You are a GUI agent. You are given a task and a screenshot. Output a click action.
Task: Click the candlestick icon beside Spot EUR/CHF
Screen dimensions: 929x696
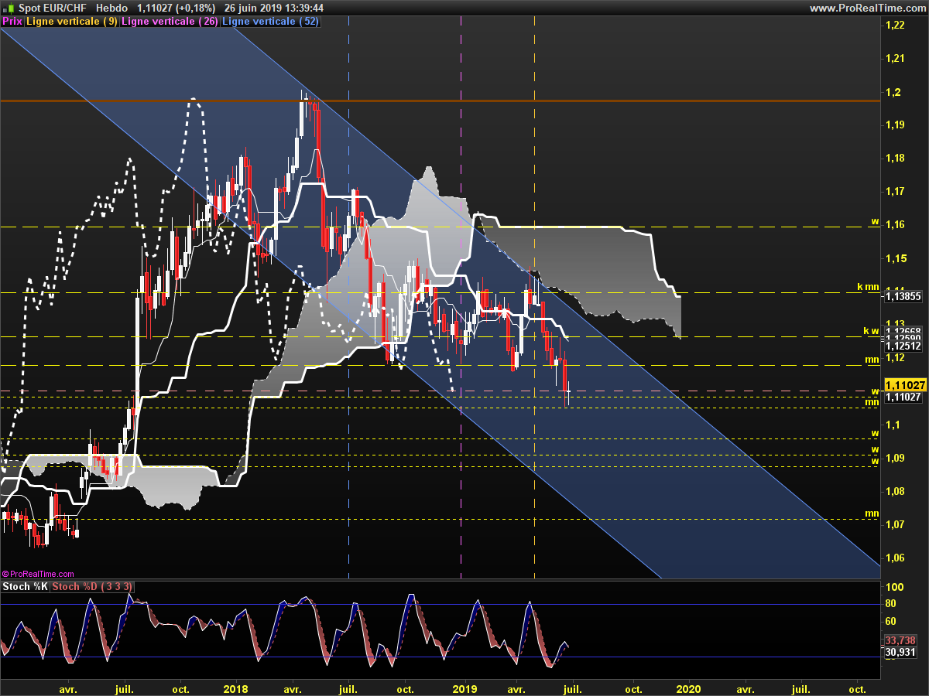tap(7, 7)
